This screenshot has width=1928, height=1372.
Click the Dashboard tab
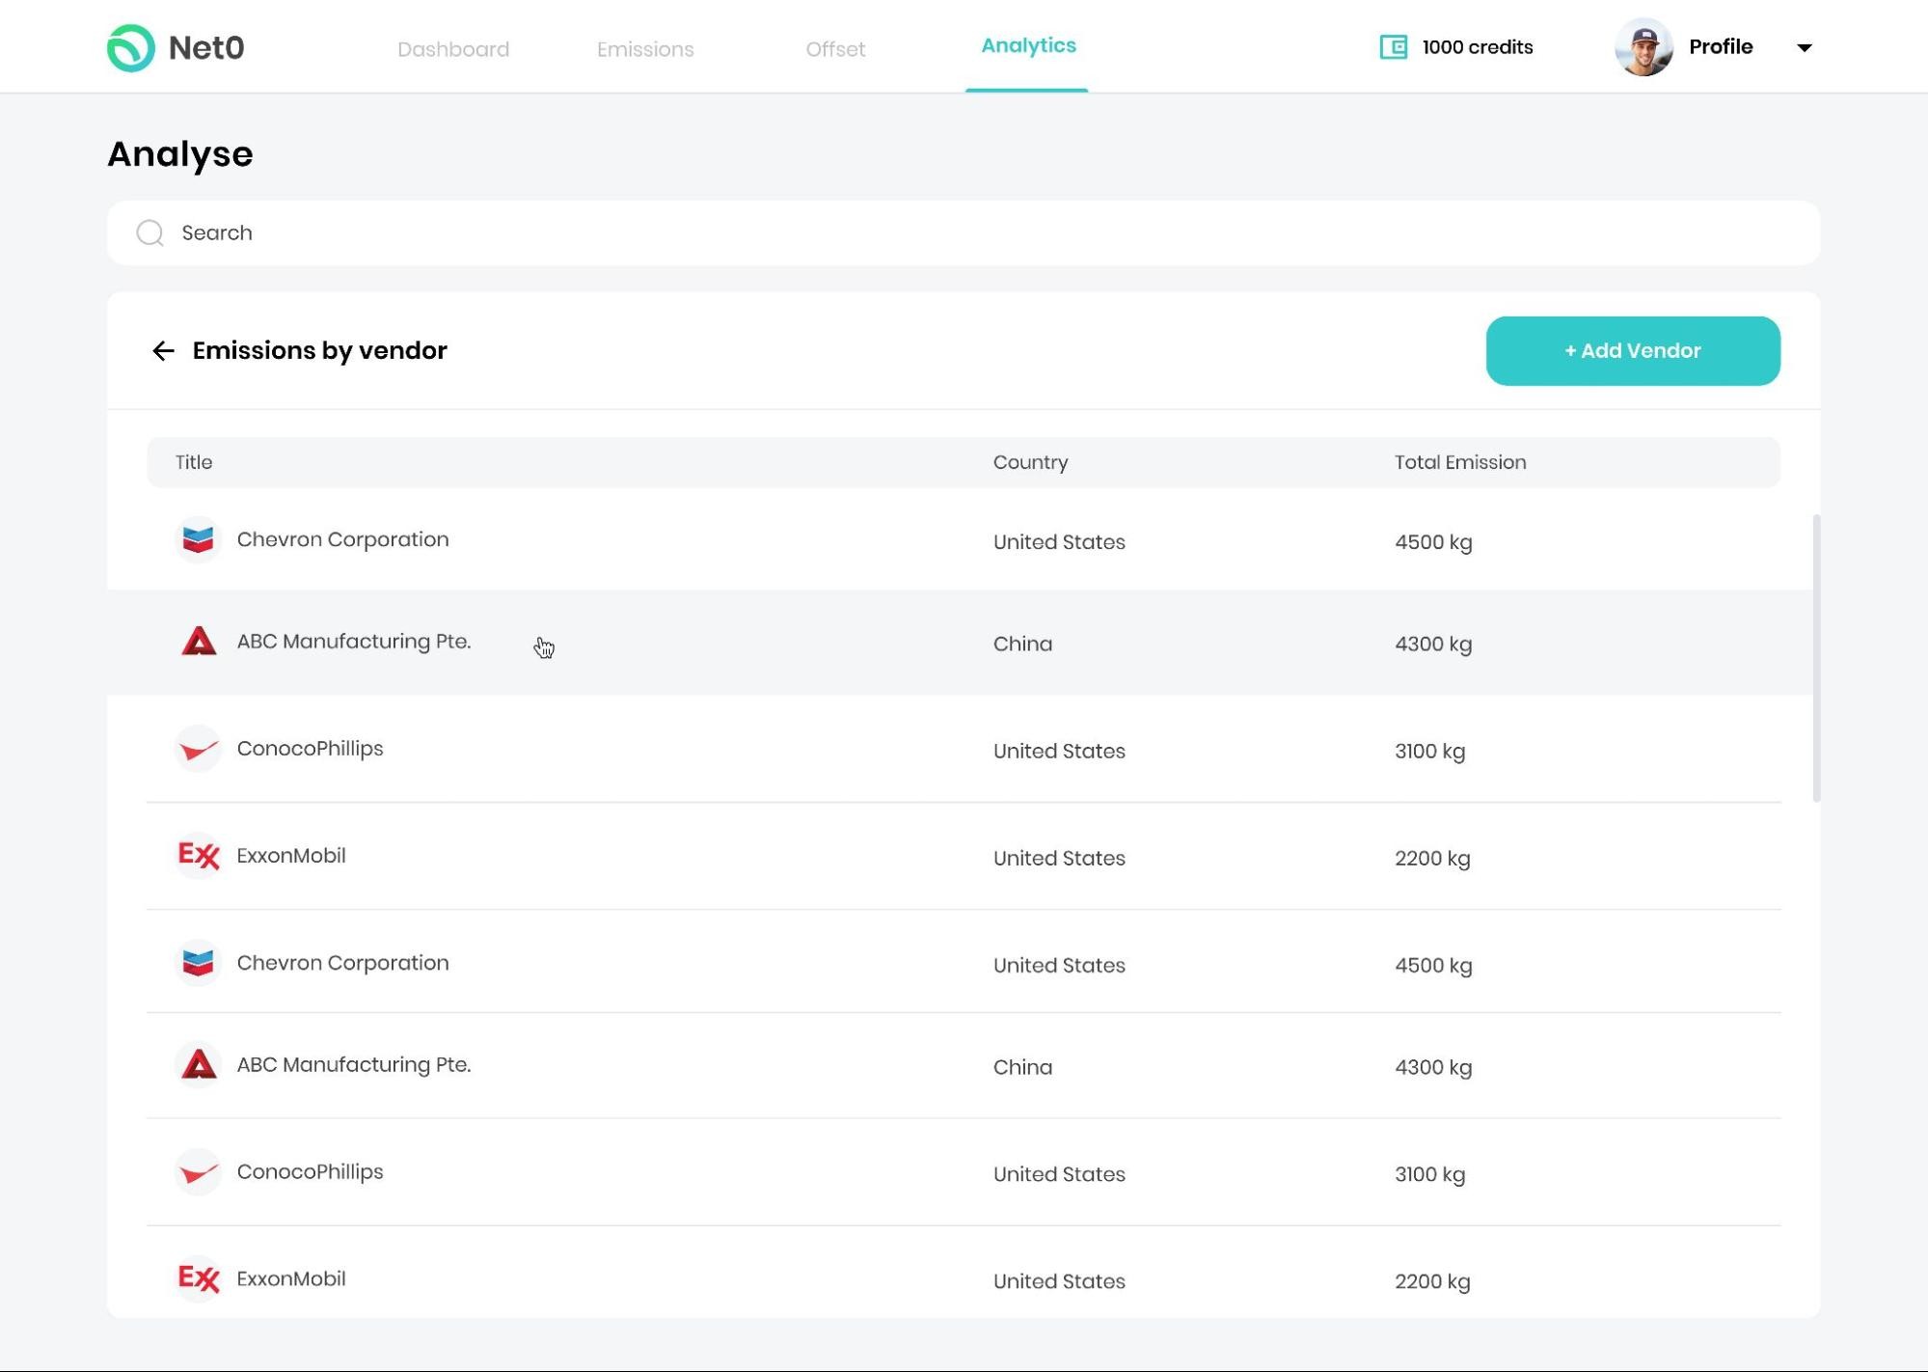tap(452, 49)
